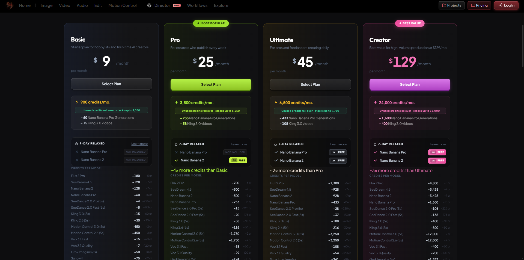Click "~233 Nano Banana Pro Generations" in Pro plan
Screen dimensions: 524x260
208,118
